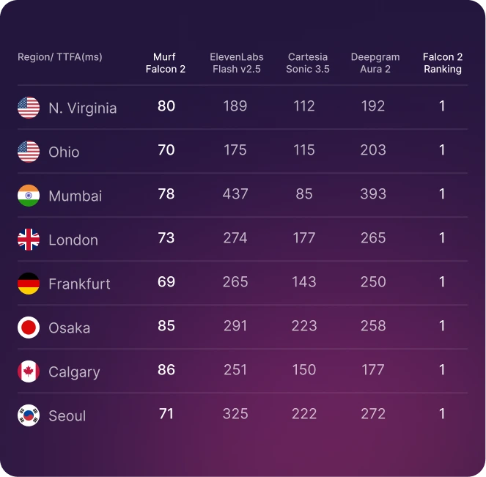486x477 pixels.
Task: Select the ElevenLabs Flash v2.5 column header
Action: pos(237,63)
